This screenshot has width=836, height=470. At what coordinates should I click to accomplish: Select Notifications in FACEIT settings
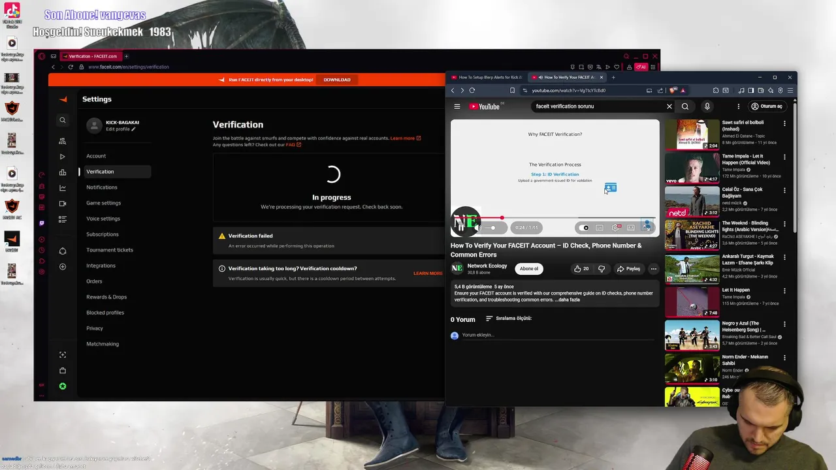click(102, 187)
